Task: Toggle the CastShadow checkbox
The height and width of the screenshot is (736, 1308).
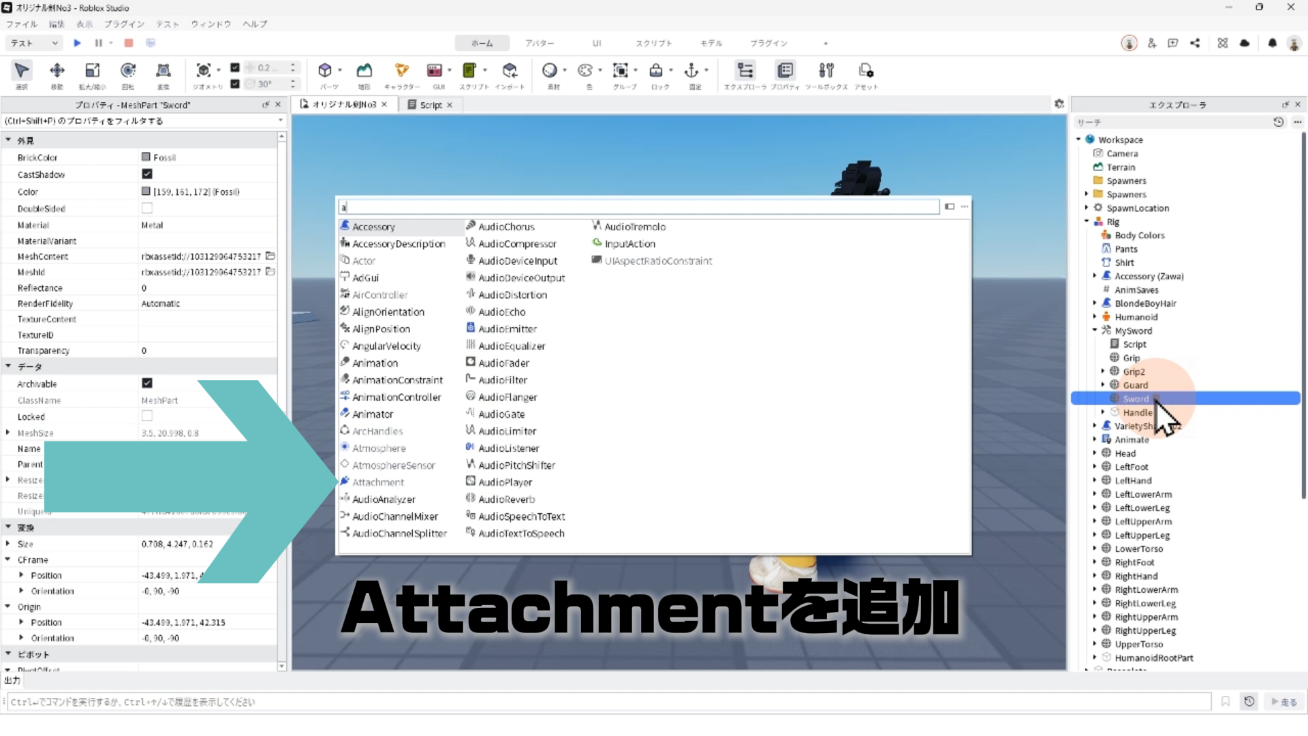Action: [147, 174]
